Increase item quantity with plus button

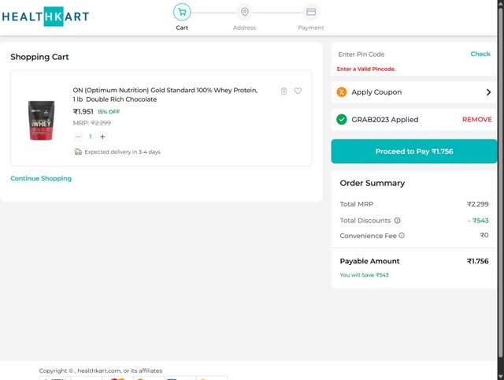(102, 136)
